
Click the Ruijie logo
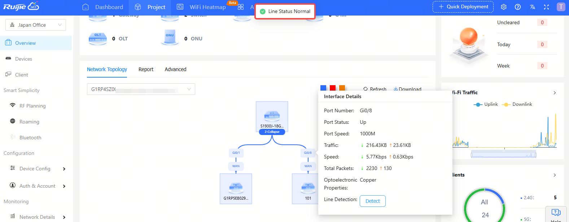pos(21,7)
